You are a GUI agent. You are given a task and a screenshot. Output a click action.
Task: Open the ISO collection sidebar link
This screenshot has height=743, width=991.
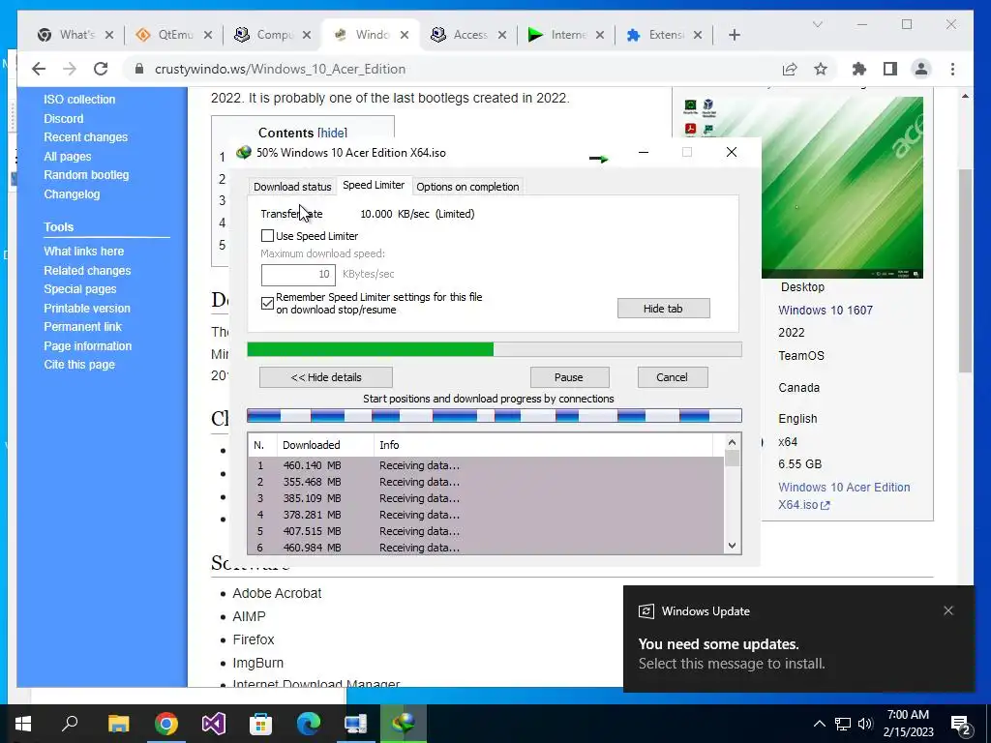point(79,100)
